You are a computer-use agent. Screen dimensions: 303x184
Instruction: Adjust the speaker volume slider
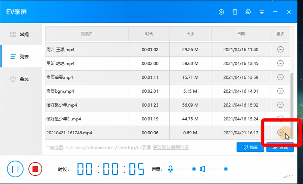[x=218, y=169]
